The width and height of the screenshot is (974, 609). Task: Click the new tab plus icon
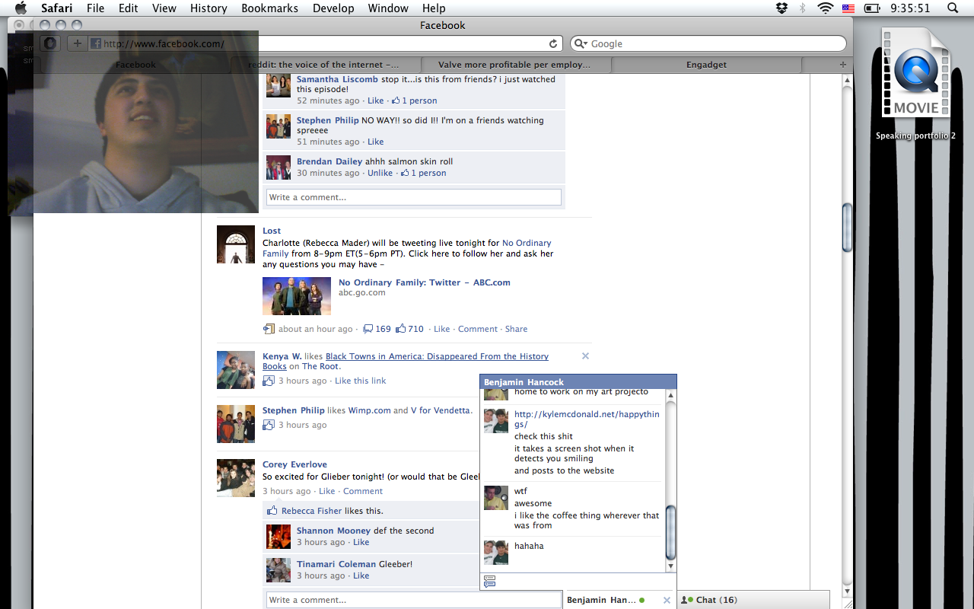[x=842, y=65]
